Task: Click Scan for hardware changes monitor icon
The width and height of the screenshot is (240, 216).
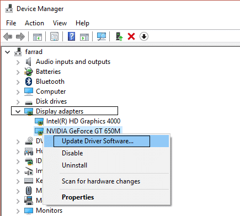Action: pyautogui.click(x=102, y=36)
